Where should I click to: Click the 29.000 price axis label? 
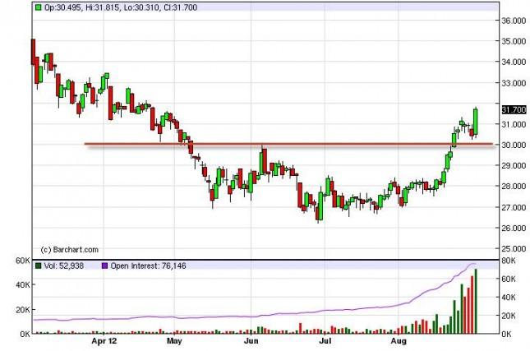pos(514,166)
